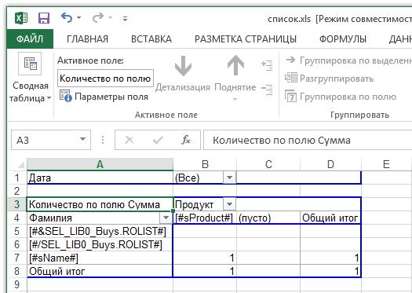Click the (пусто) cell

[x=268, y=218]
